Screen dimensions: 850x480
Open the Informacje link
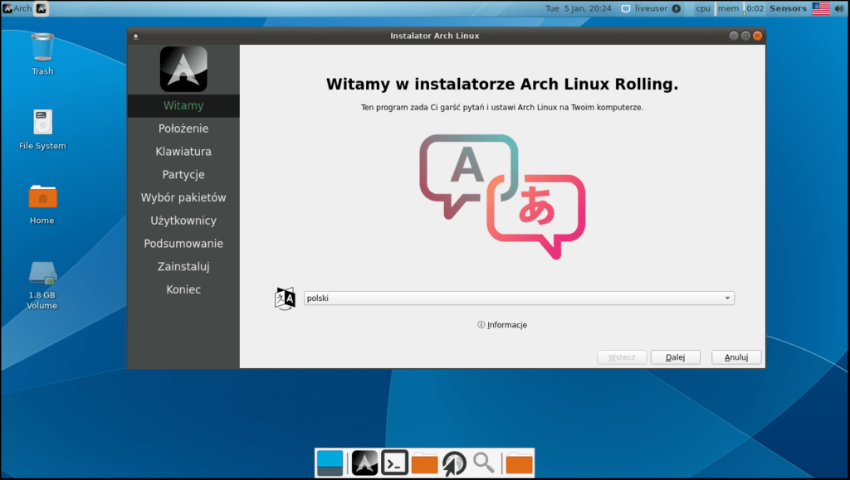[502, 325]
